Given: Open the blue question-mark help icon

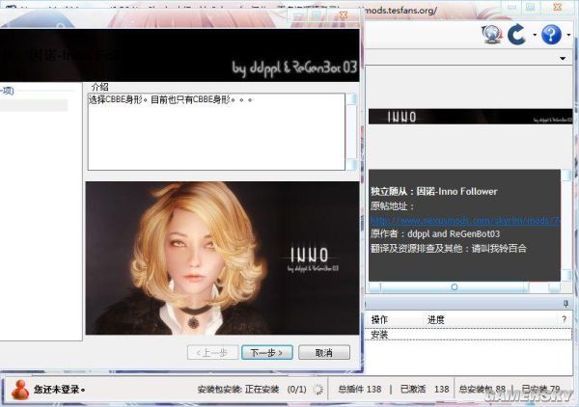Looking at the screenshot, I should 551,35.
